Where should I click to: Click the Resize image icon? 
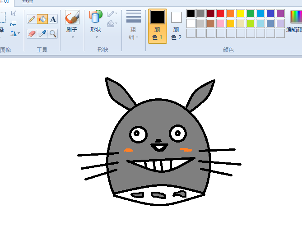[13, 23]
